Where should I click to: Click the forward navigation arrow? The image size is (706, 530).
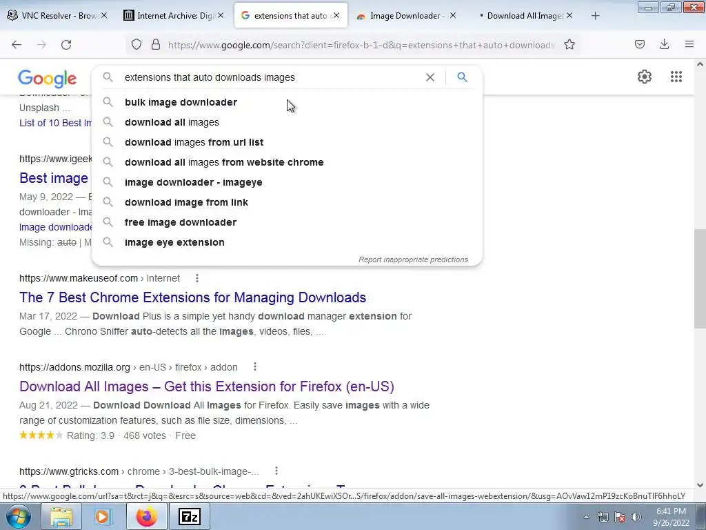(41, 45)
